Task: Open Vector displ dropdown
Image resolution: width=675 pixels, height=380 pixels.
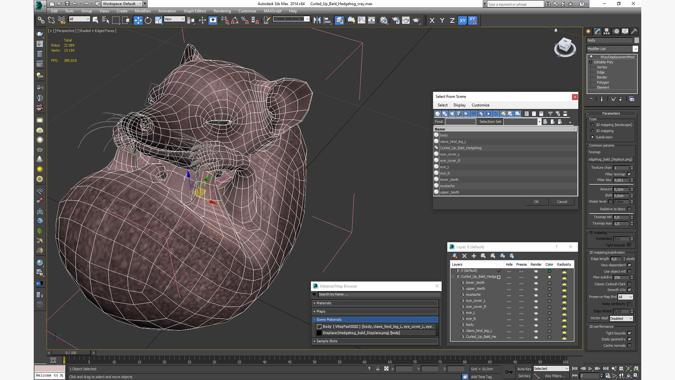Action: pyautogui.click(x=621, y=318)
